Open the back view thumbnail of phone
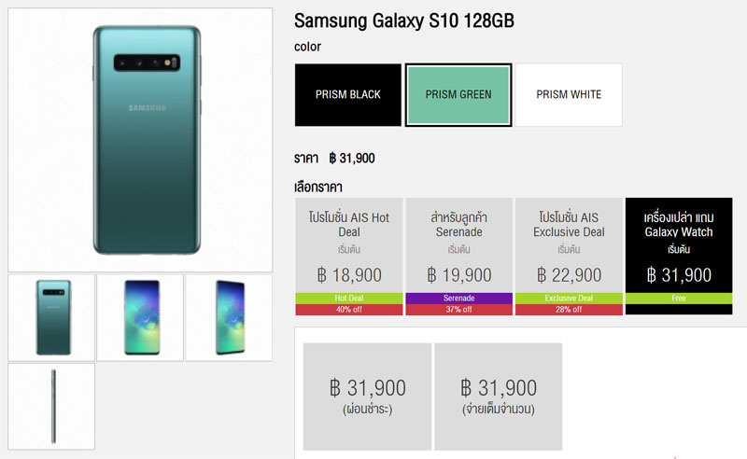Screen dimensions: 747x459 coord(51,317)
